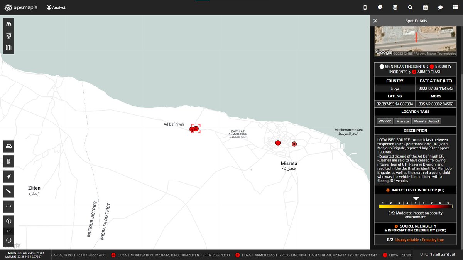
Task: Click the UTC 19:50 23rd Jul clock
Action: (x=438, y=255)
